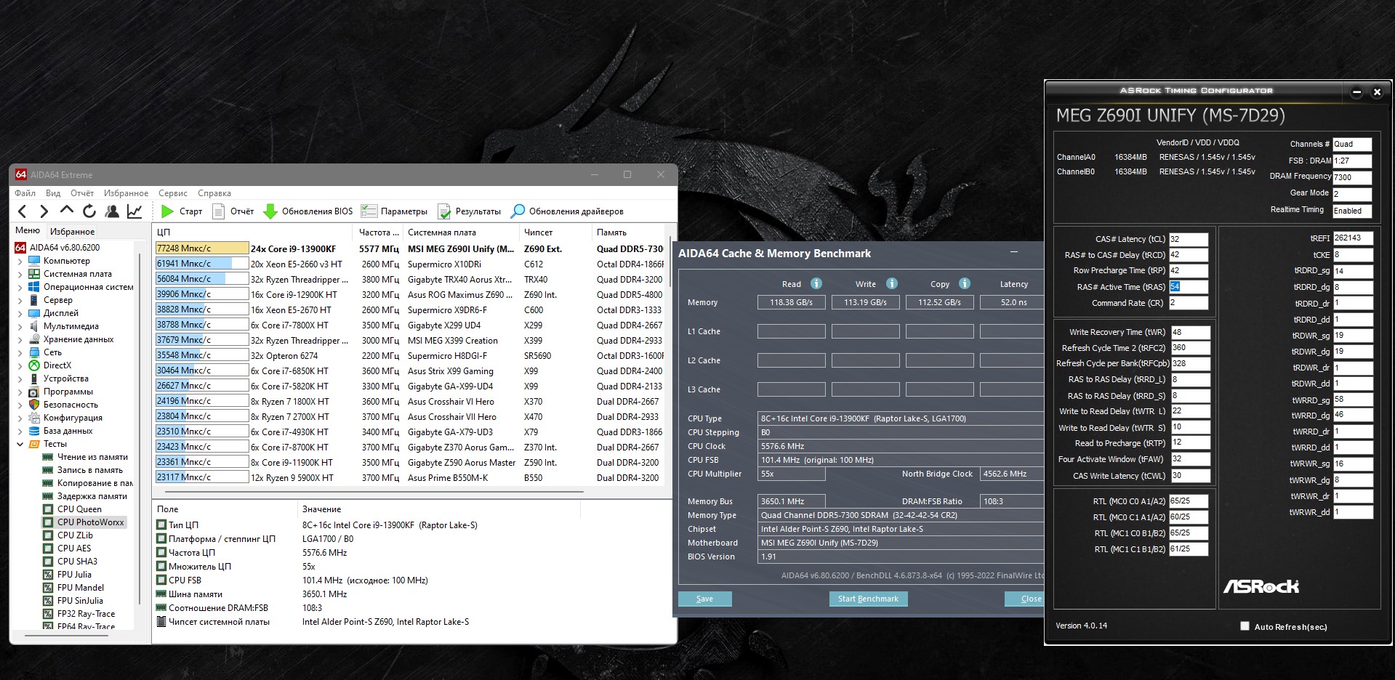Collapse the Тесты tree node
The height and width of the screenshot is (680, 1395).
tap(20, 444)
